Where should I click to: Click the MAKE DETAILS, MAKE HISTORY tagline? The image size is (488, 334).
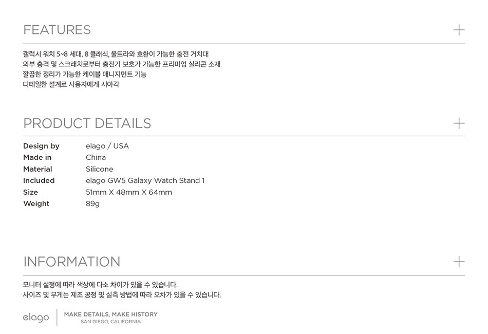(110, 314)
